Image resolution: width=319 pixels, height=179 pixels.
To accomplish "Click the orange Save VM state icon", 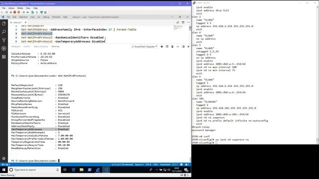I will [x=19, y=12].
